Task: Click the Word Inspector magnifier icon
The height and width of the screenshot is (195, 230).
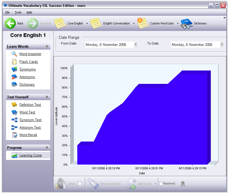Action: [14, 54]
